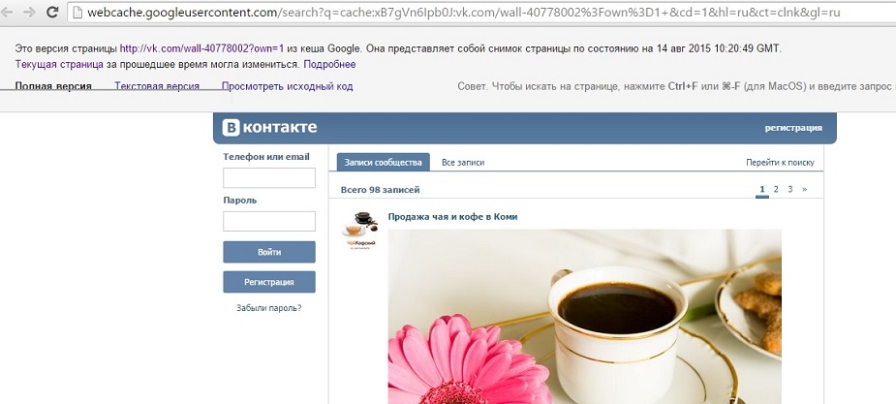Go to page 2 of posts
This screenshot has height=404, width=896.
(776, 189)
